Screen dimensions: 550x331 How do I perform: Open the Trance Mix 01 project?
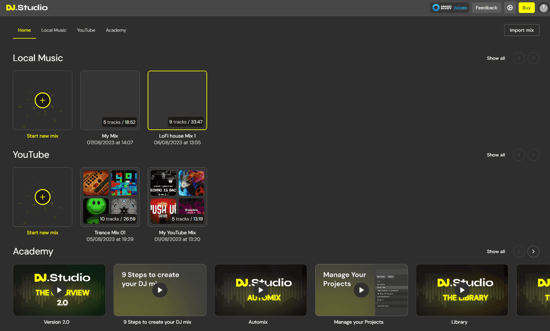point(110,197)
